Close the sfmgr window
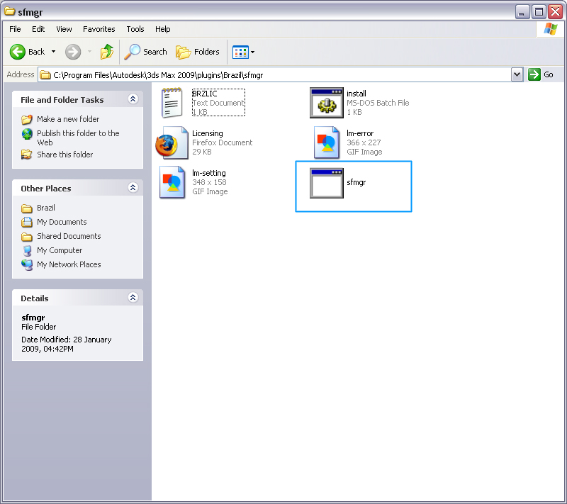 point(556,12)
